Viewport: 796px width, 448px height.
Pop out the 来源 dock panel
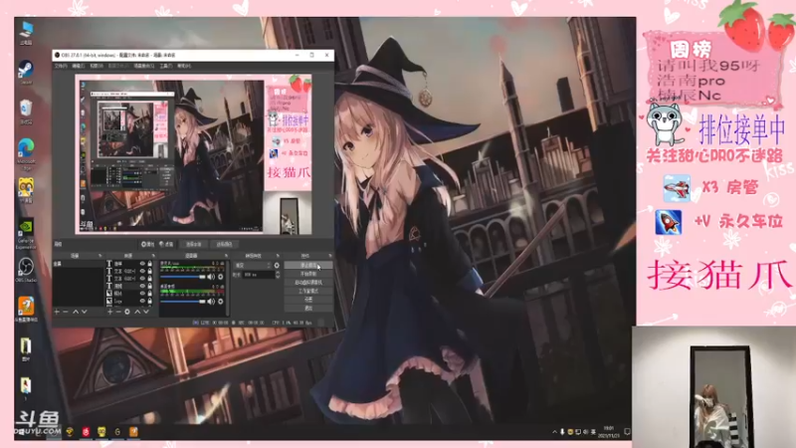click(x=153, y=256)
